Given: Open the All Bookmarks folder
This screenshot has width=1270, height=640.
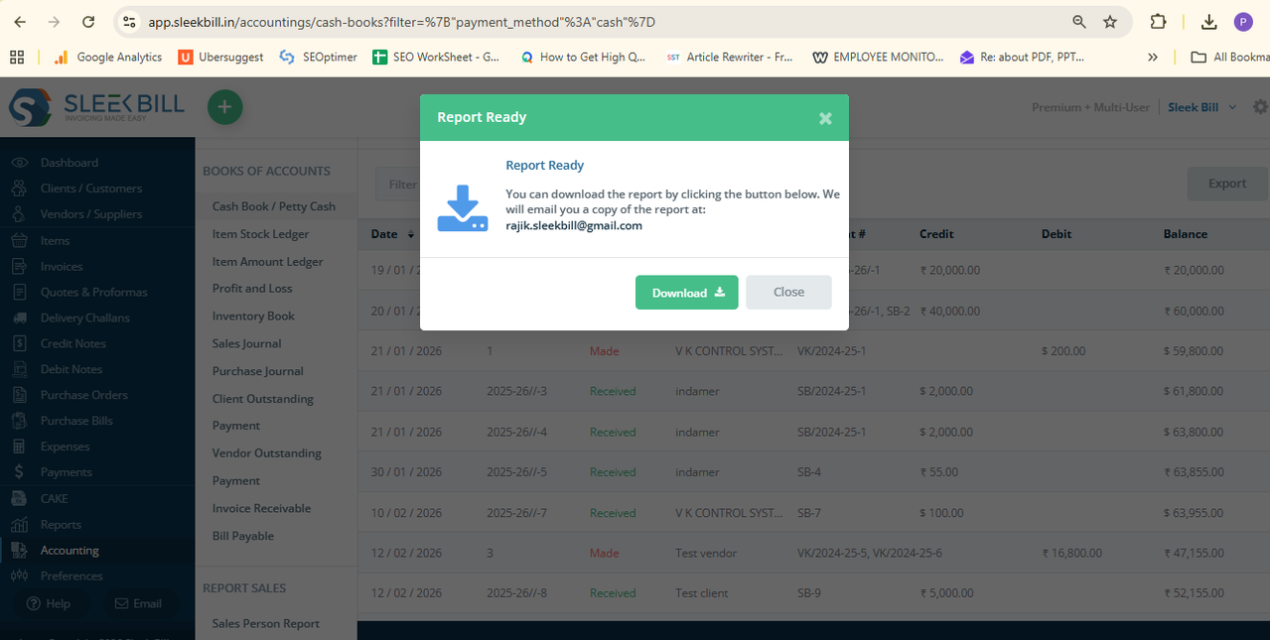Looking at the screenshot, I should pyautogui.click(x=1229, y=58).
